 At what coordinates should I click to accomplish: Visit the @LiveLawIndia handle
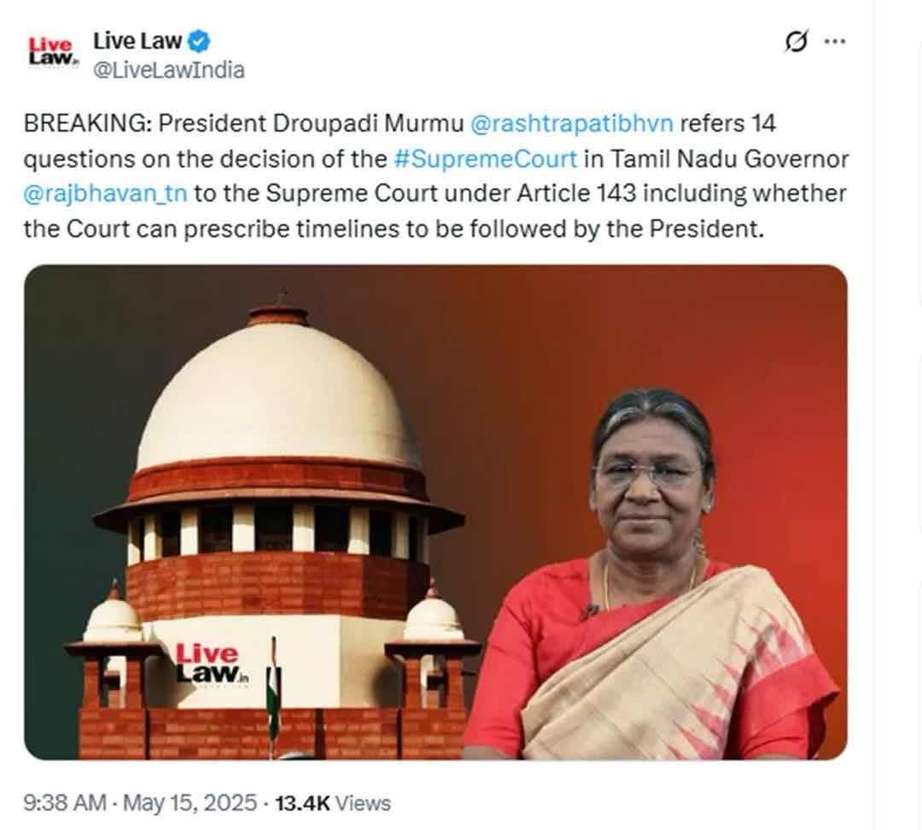[169, 70]
